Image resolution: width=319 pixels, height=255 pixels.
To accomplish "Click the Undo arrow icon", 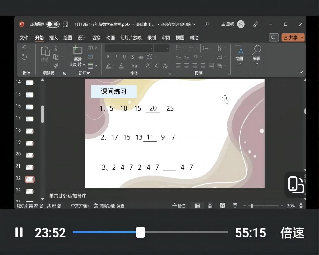I will tap(24, 48).
